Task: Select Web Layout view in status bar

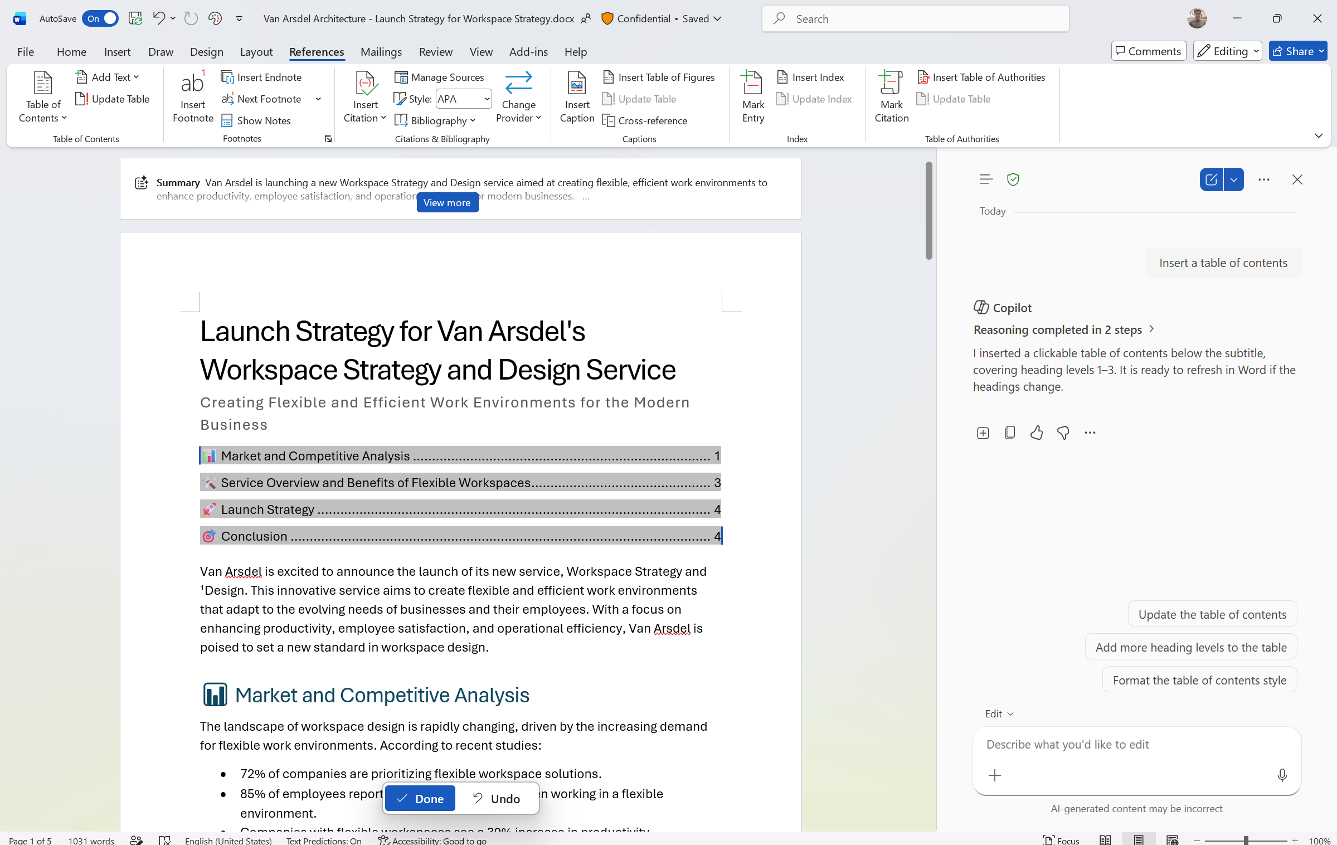Action: (x=1172, y=840)
